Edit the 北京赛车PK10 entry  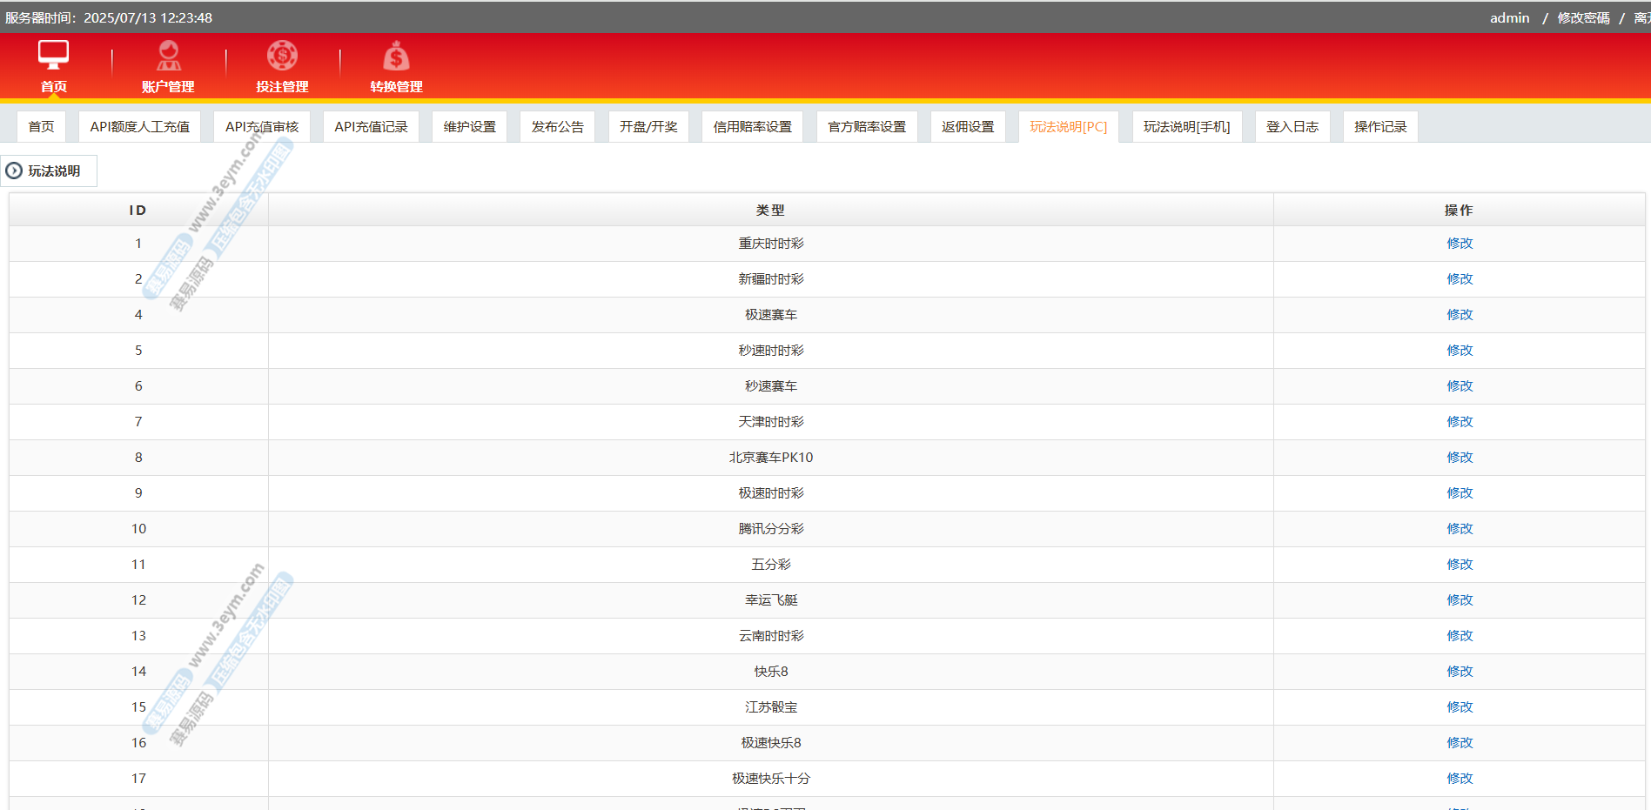coord(1460,458)
